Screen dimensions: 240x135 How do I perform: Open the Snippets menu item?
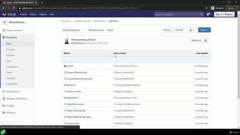pyautogui.click(x=43, y=14)
